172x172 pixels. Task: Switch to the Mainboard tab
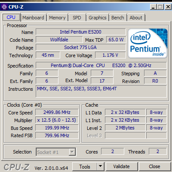33,18
